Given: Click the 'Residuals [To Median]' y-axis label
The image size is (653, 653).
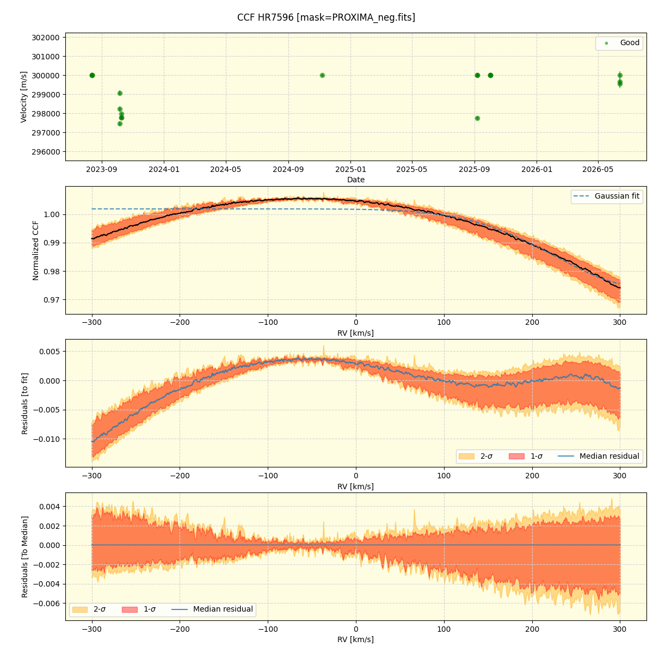Looking at the screenshot, I should pos(24,557).
